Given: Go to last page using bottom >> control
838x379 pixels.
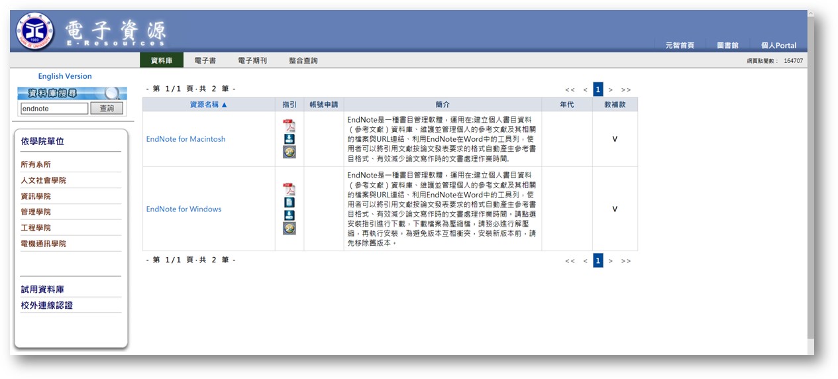Looking at the screenshot, I should (x=626, y=261).
